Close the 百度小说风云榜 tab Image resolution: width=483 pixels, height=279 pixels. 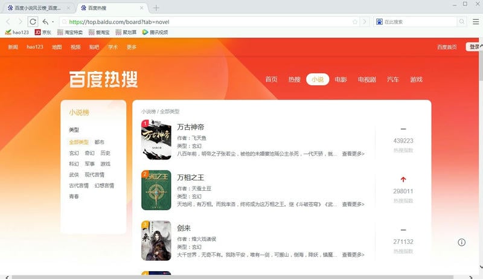point(68,8)
